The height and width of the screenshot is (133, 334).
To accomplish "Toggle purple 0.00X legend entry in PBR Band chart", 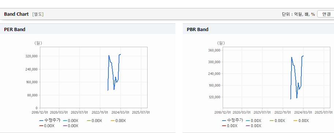I will 253,126.
